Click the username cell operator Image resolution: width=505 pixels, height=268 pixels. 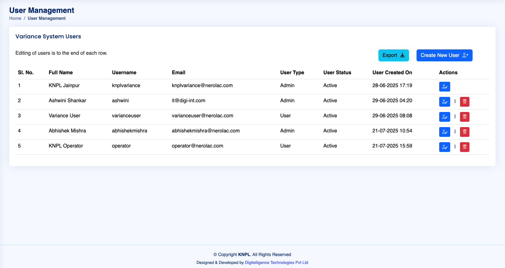(x=121, y=146)
